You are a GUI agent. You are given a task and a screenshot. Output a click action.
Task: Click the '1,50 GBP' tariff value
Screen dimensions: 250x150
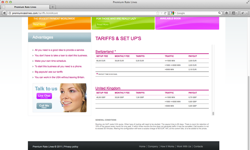[140, 97]
